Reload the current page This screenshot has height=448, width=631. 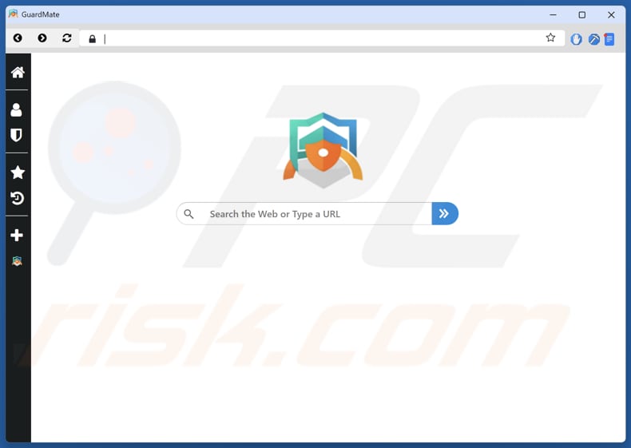[67, 38]
